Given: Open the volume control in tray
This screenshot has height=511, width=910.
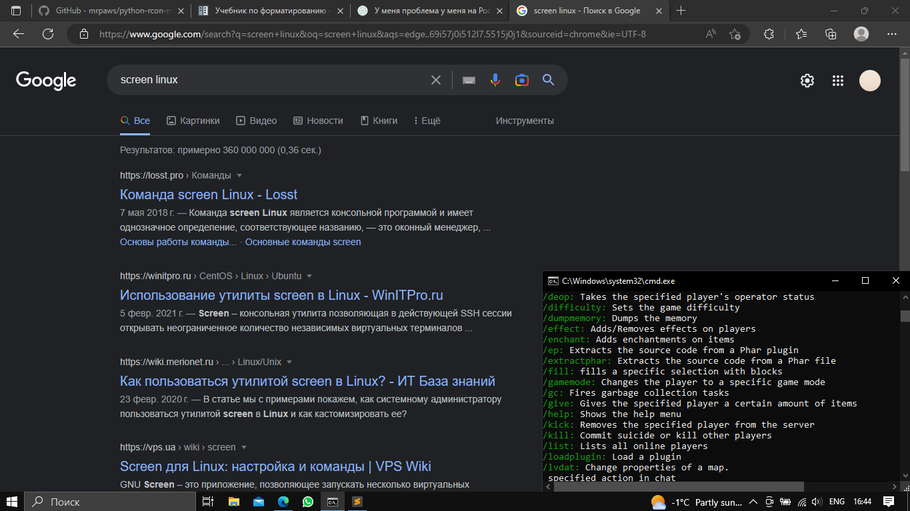Looking at the screenshot, I should pyautogui.click(x=817, y=502).
